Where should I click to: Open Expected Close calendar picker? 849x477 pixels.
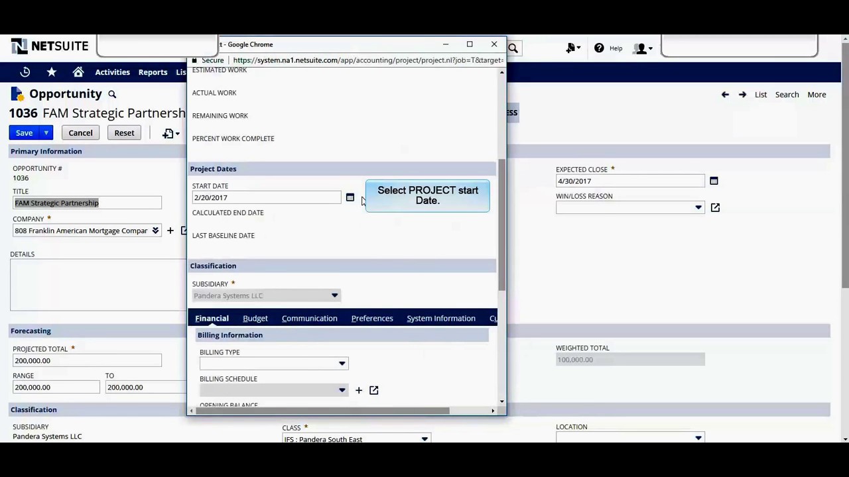pyautogui.click(x=714, y=181)
